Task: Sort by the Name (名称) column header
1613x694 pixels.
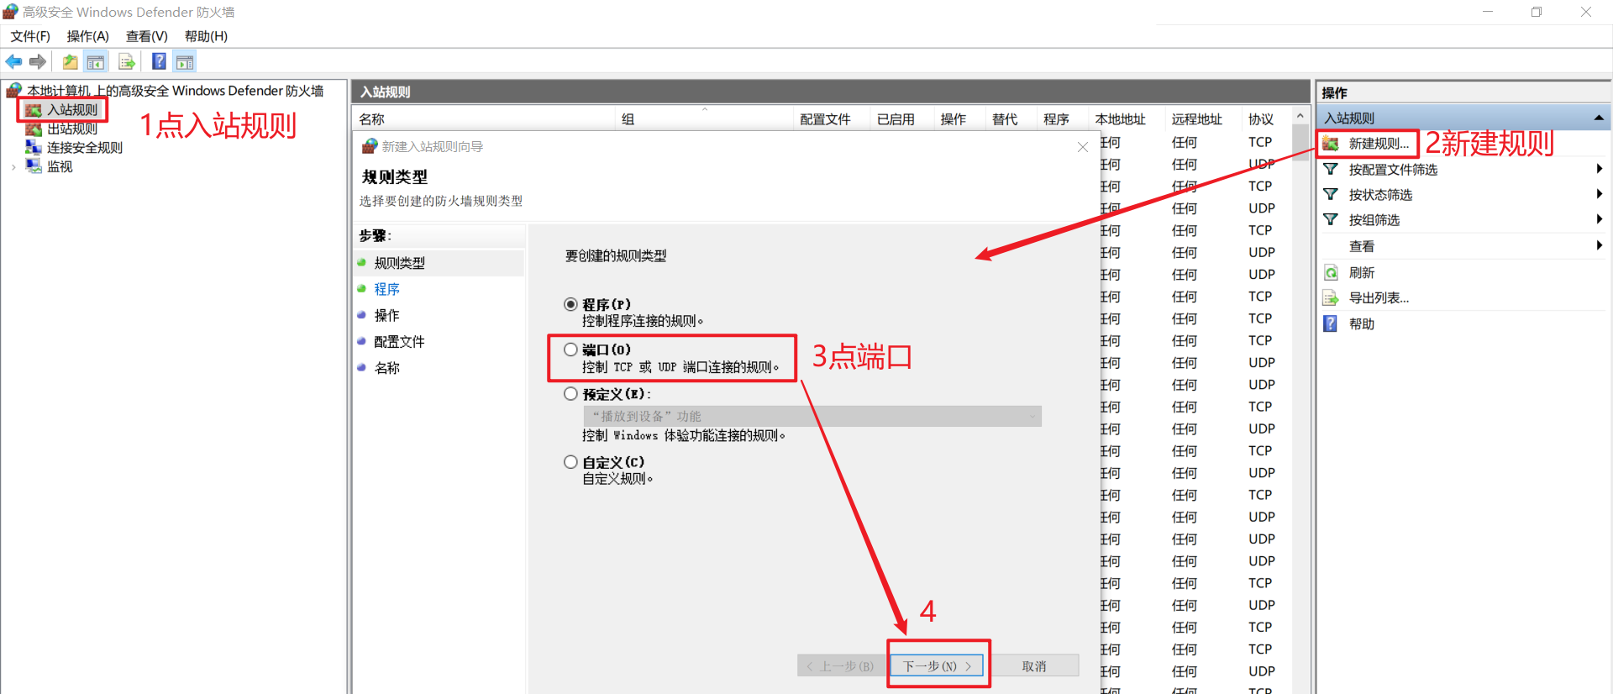Action: 485,119
